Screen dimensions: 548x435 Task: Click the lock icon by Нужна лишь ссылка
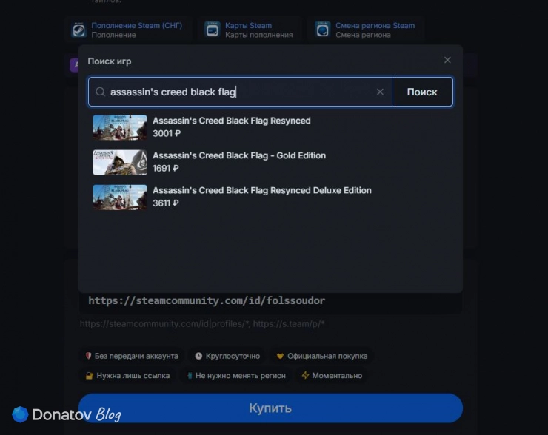90,376
